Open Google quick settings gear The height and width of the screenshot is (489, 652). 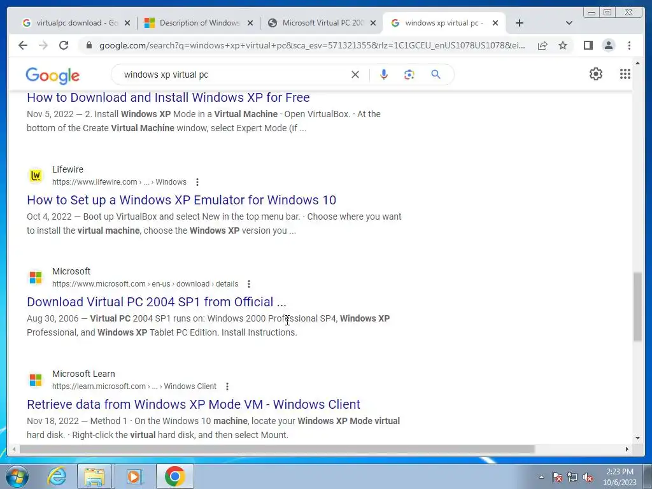pos(596,74)
